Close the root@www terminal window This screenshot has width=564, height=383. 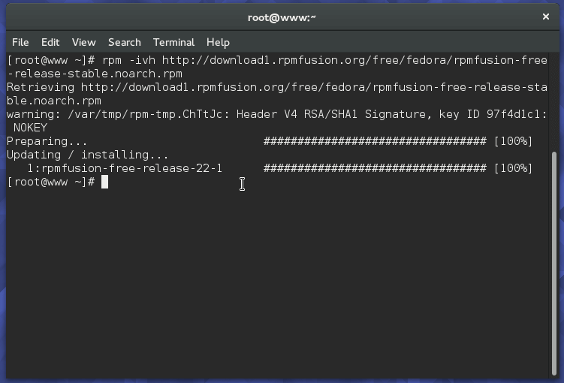click(546, 17)
